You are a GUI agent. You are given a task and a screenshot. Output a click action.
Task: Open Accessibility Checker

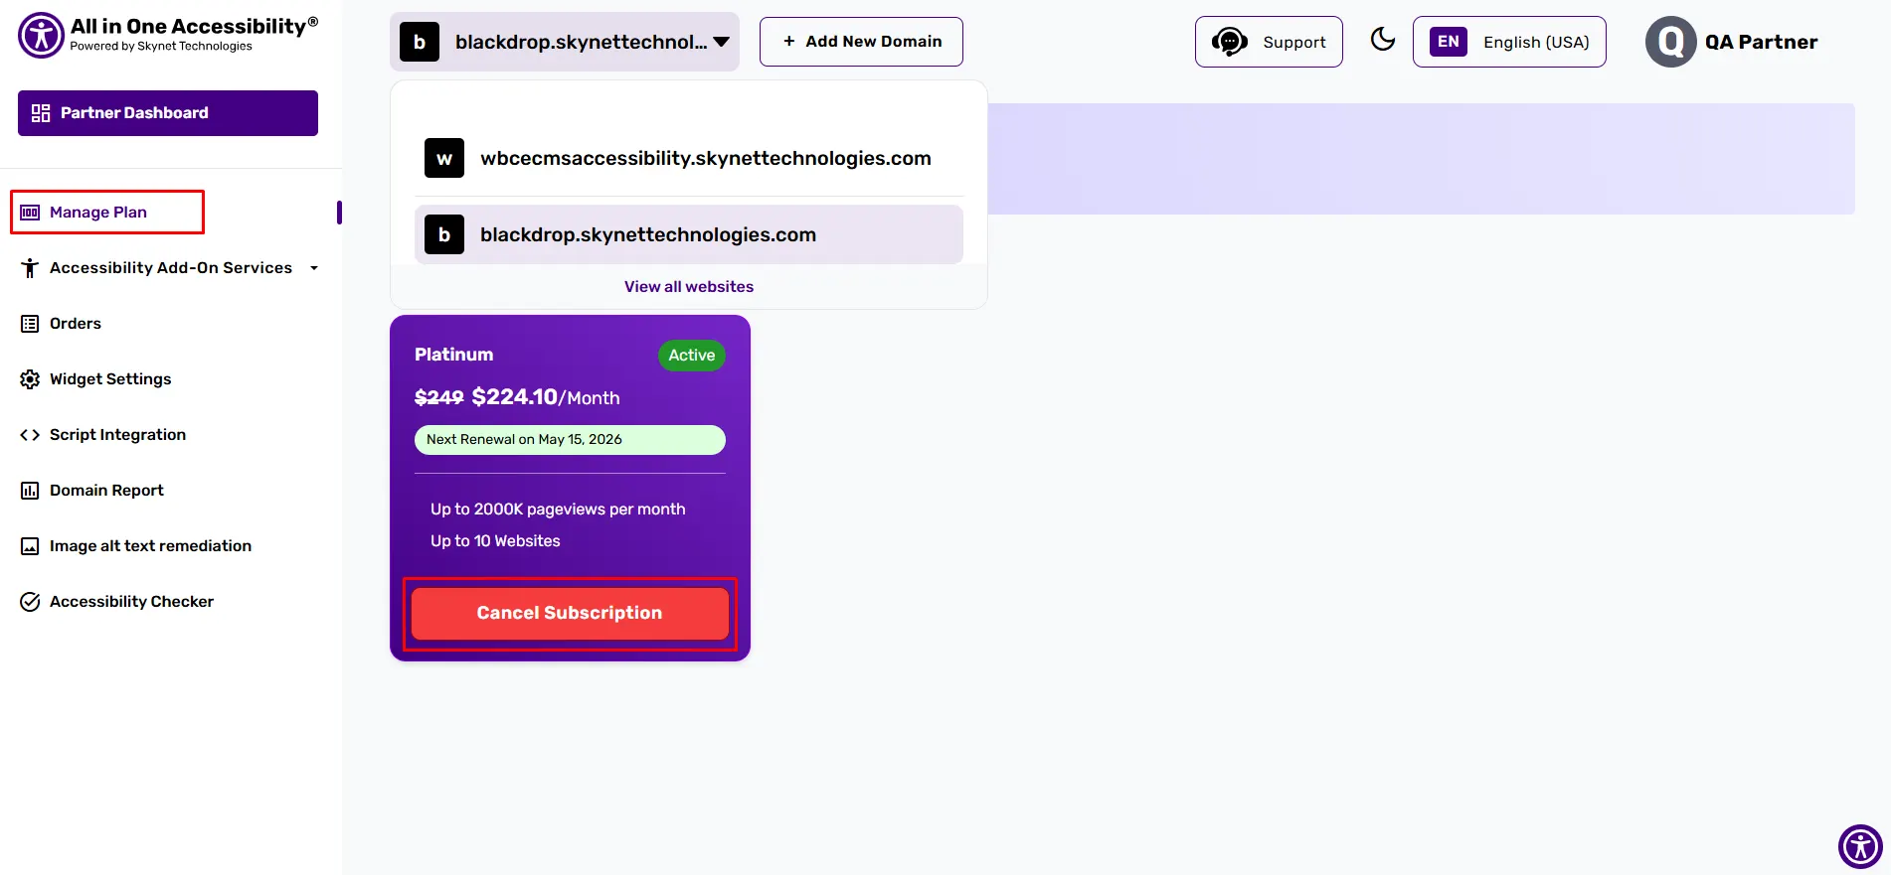[x=131, y=602]
